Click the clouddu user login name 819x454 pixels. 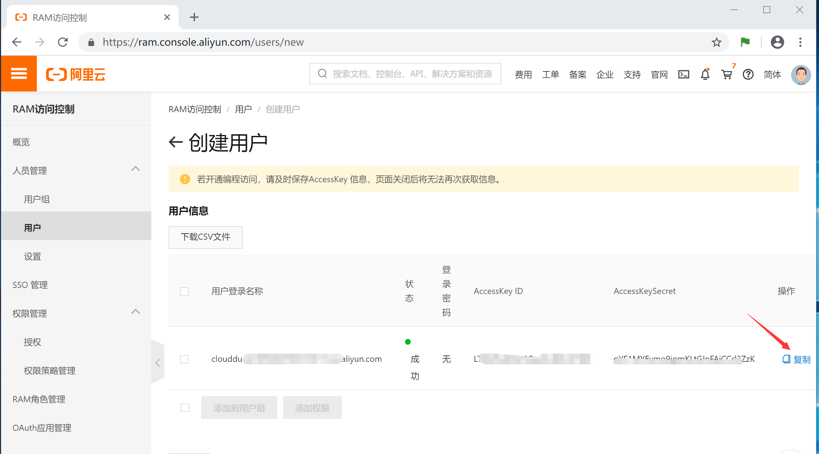[x=297, y=359]
